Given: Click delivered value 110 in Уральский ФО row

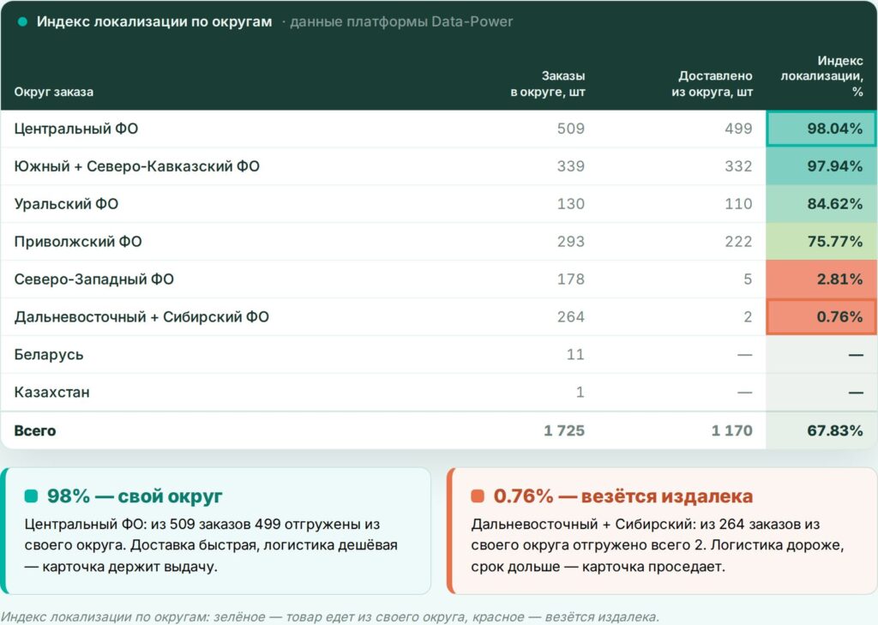Looking at the screenshot, I should (x=738, y=204).
